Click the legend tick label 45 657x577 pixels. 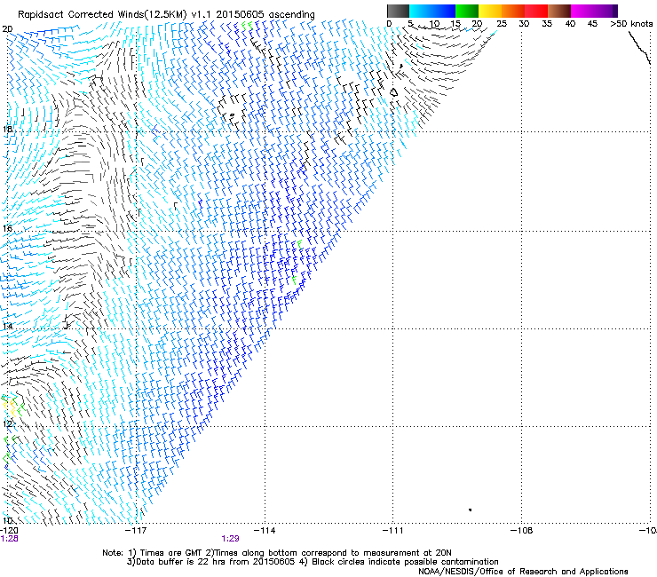click(x=592, y=24)
